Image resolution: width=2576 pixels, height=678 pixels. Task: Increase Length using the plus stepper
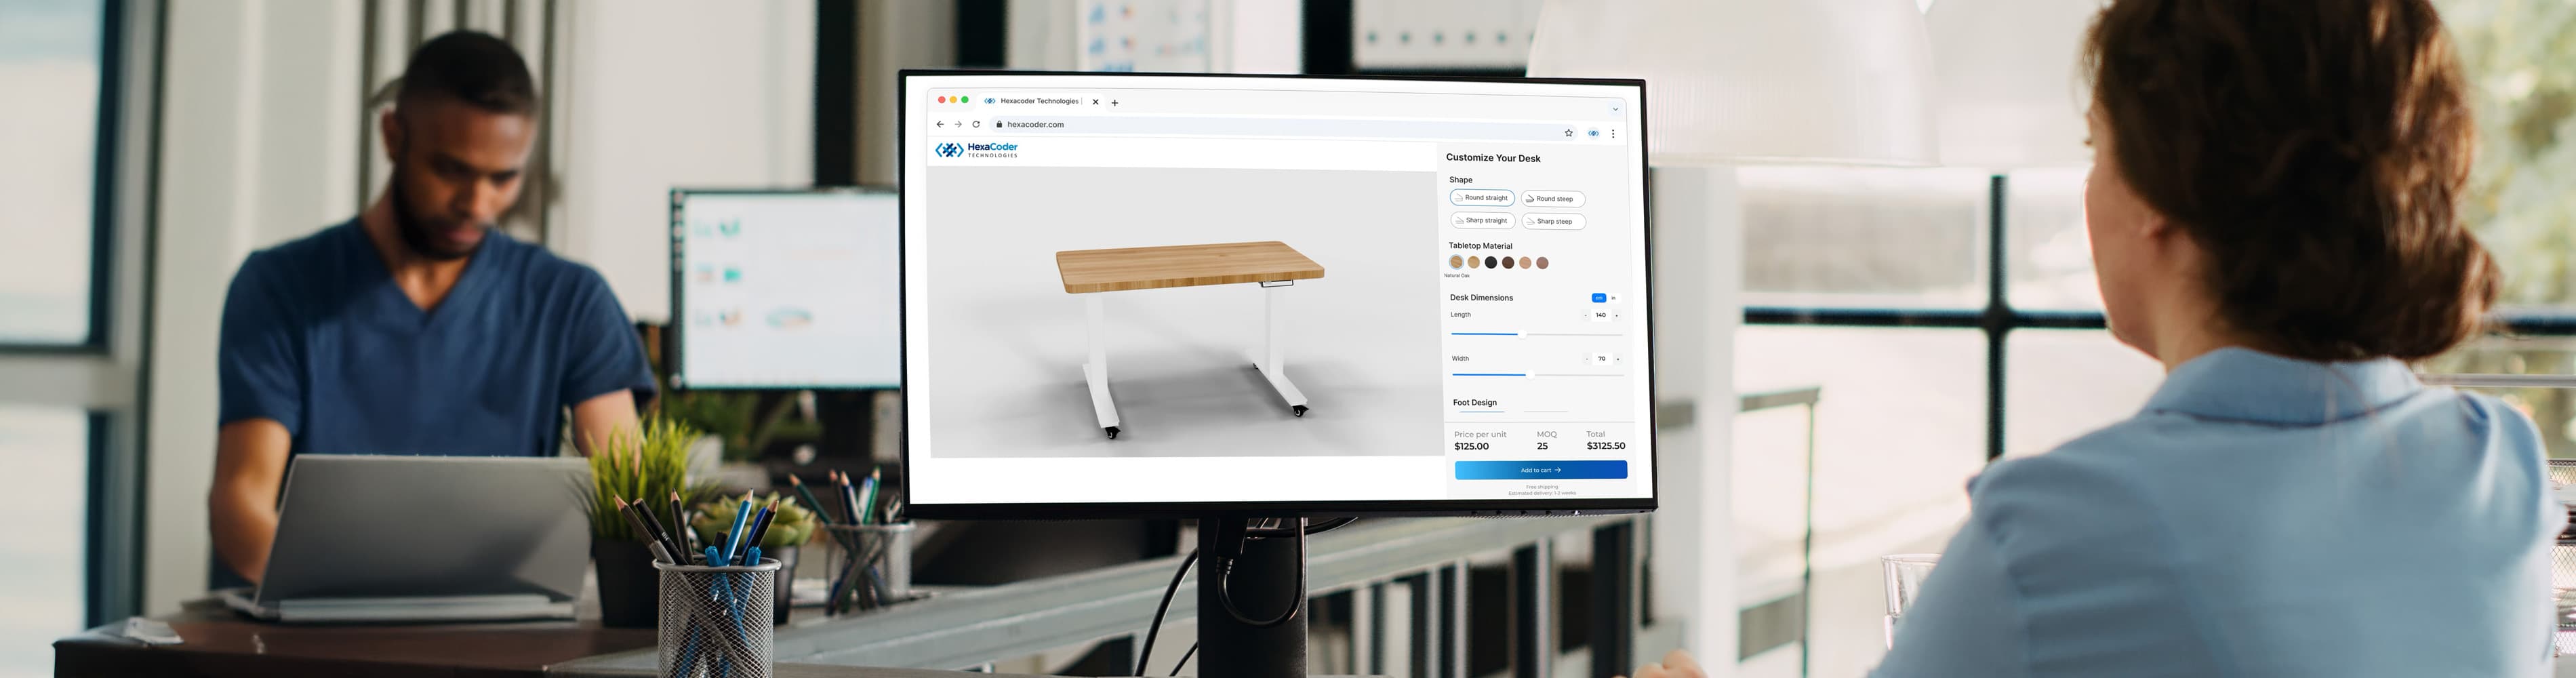pos(1616,316)
